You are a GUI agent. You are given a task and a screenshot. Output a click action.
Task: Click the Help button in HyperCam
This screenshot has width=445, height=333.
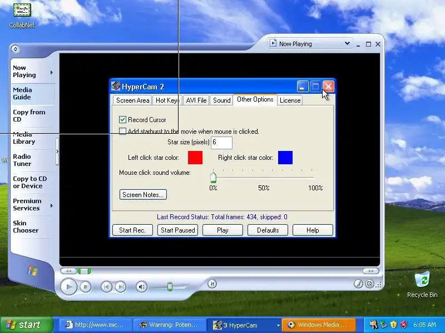pyautogui.click(x=313, y=230)
